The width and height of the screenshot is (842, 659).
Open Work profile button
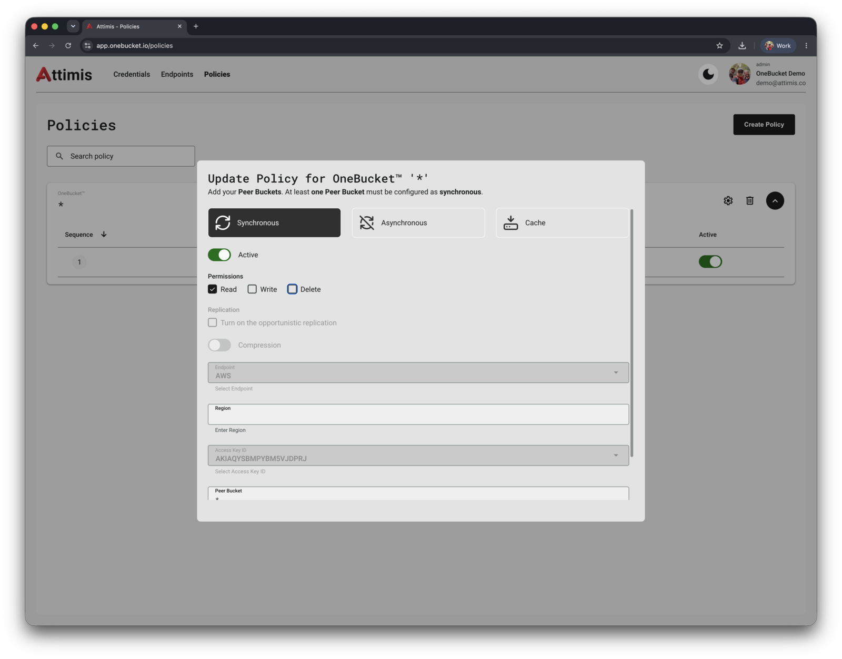tap(778, 46)
